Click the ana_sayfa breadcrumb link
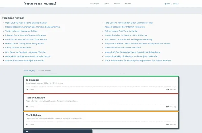 pyautogui.click(x=29, y=71)
